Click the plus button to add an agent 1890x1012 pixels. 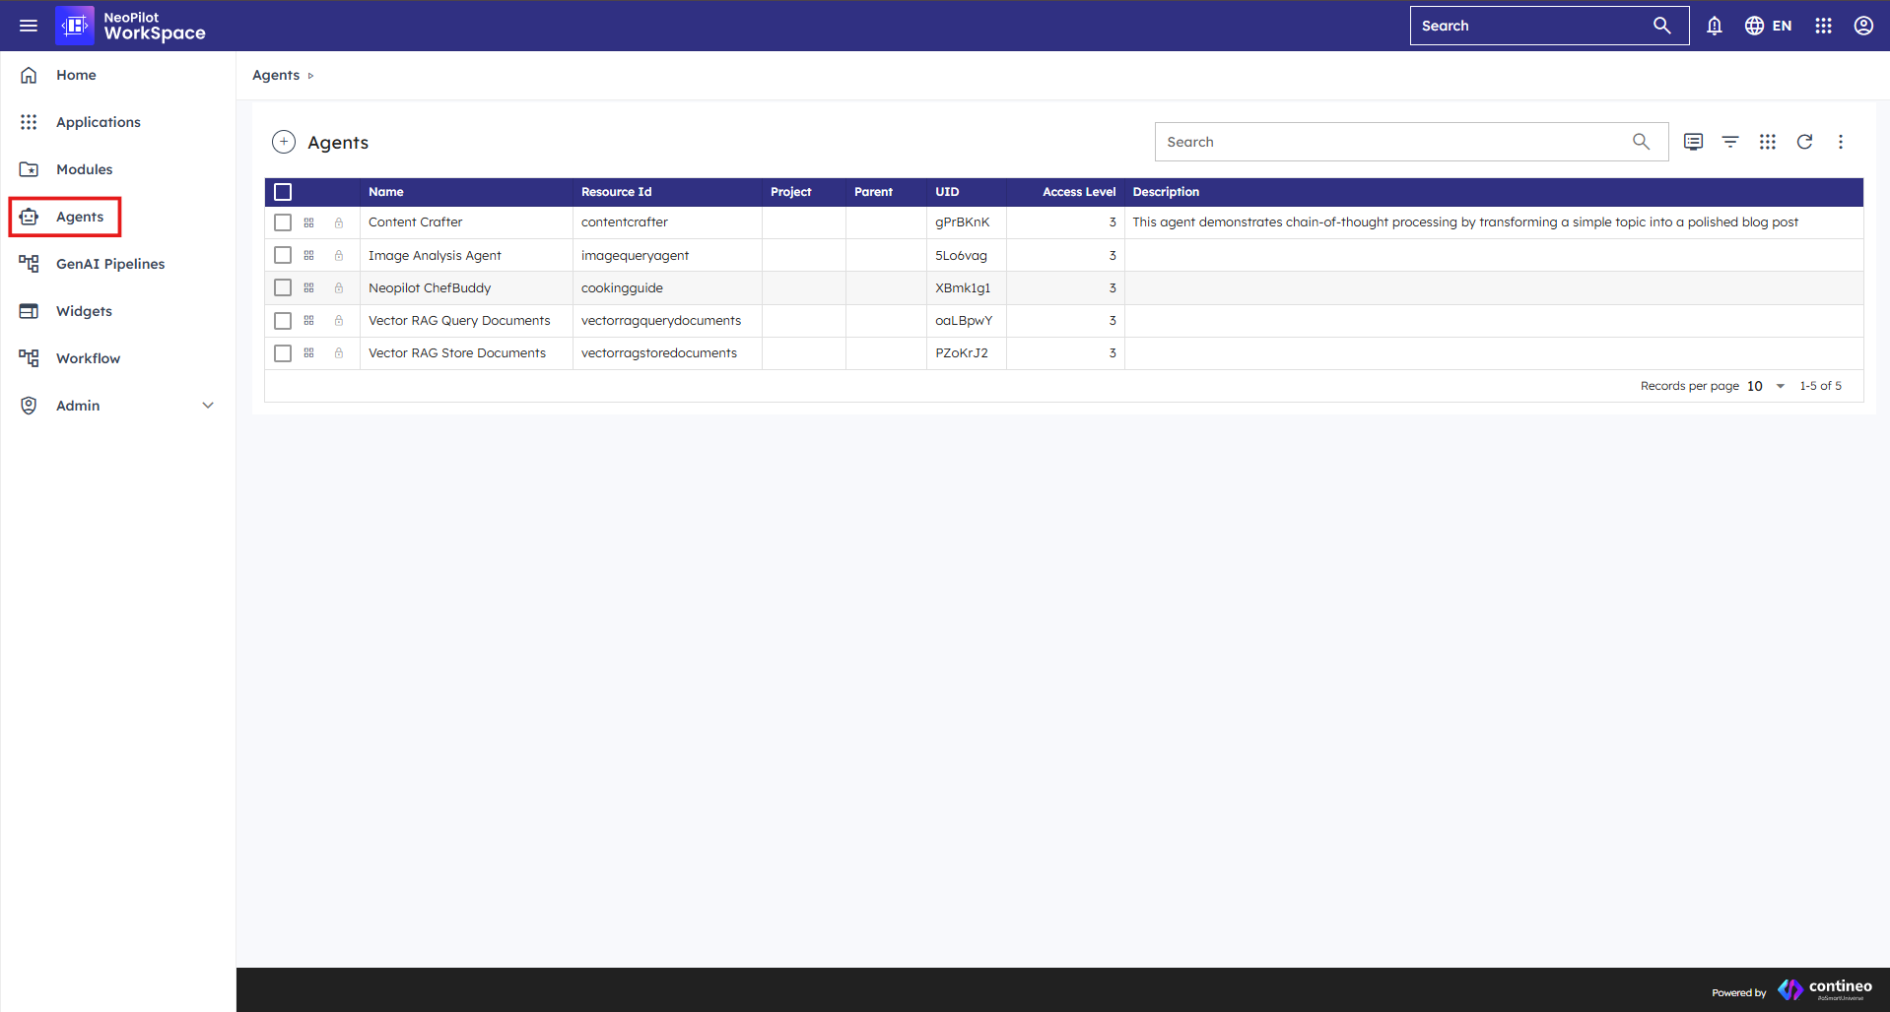(x=284, y=142)
